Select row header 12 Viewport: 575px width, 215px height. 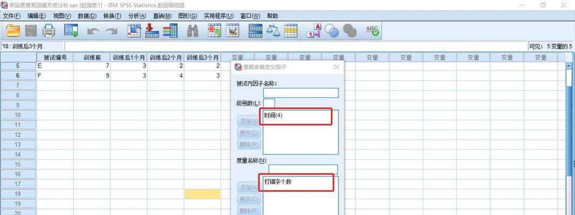pos(18,134)
